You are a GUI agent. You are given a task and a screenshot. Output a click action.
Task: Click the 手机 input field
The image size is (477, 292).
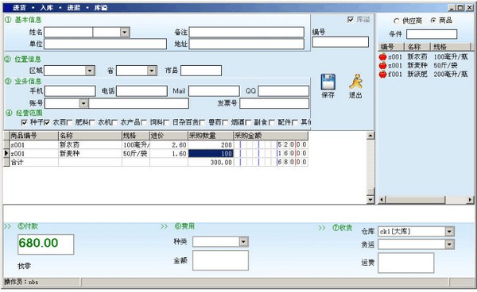[x=70, y=91]
